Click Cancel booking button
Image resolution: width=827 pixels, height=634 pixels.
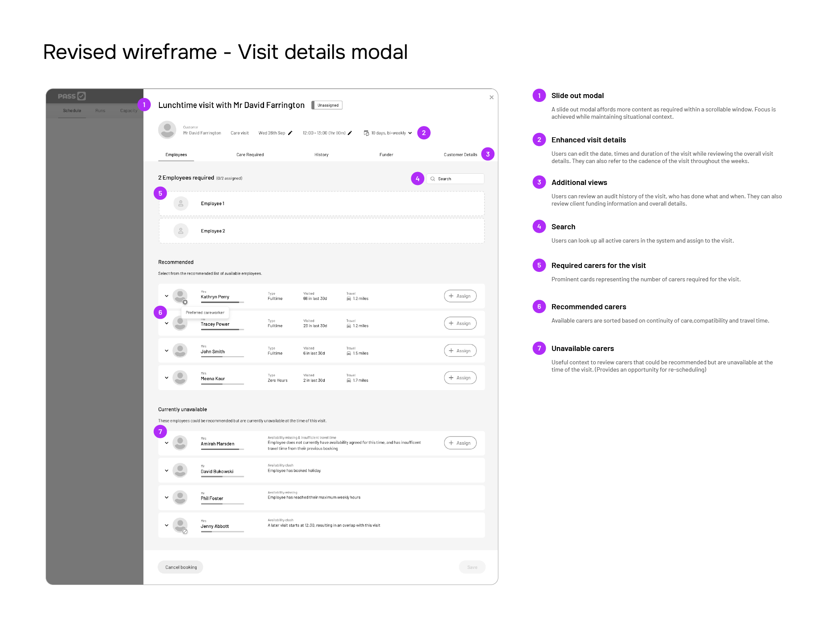click(180, 567)
